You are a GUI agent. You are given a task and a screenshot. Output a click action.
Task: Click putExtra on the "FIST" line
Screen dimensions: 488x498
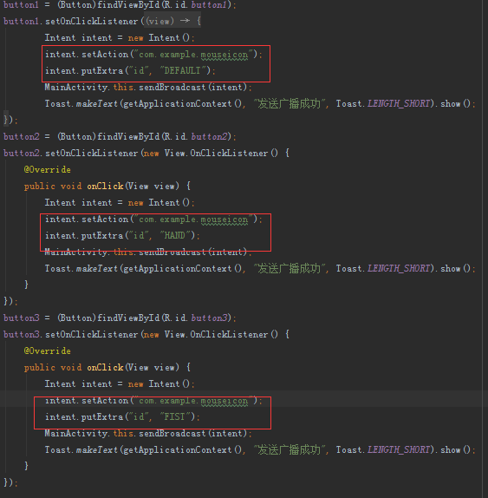(102, 416)
